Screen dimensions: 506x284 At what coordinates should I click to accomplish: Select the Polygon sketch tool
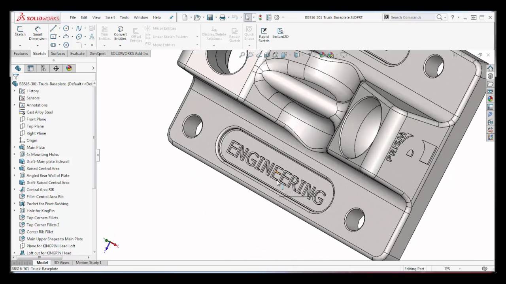point(66,45)
